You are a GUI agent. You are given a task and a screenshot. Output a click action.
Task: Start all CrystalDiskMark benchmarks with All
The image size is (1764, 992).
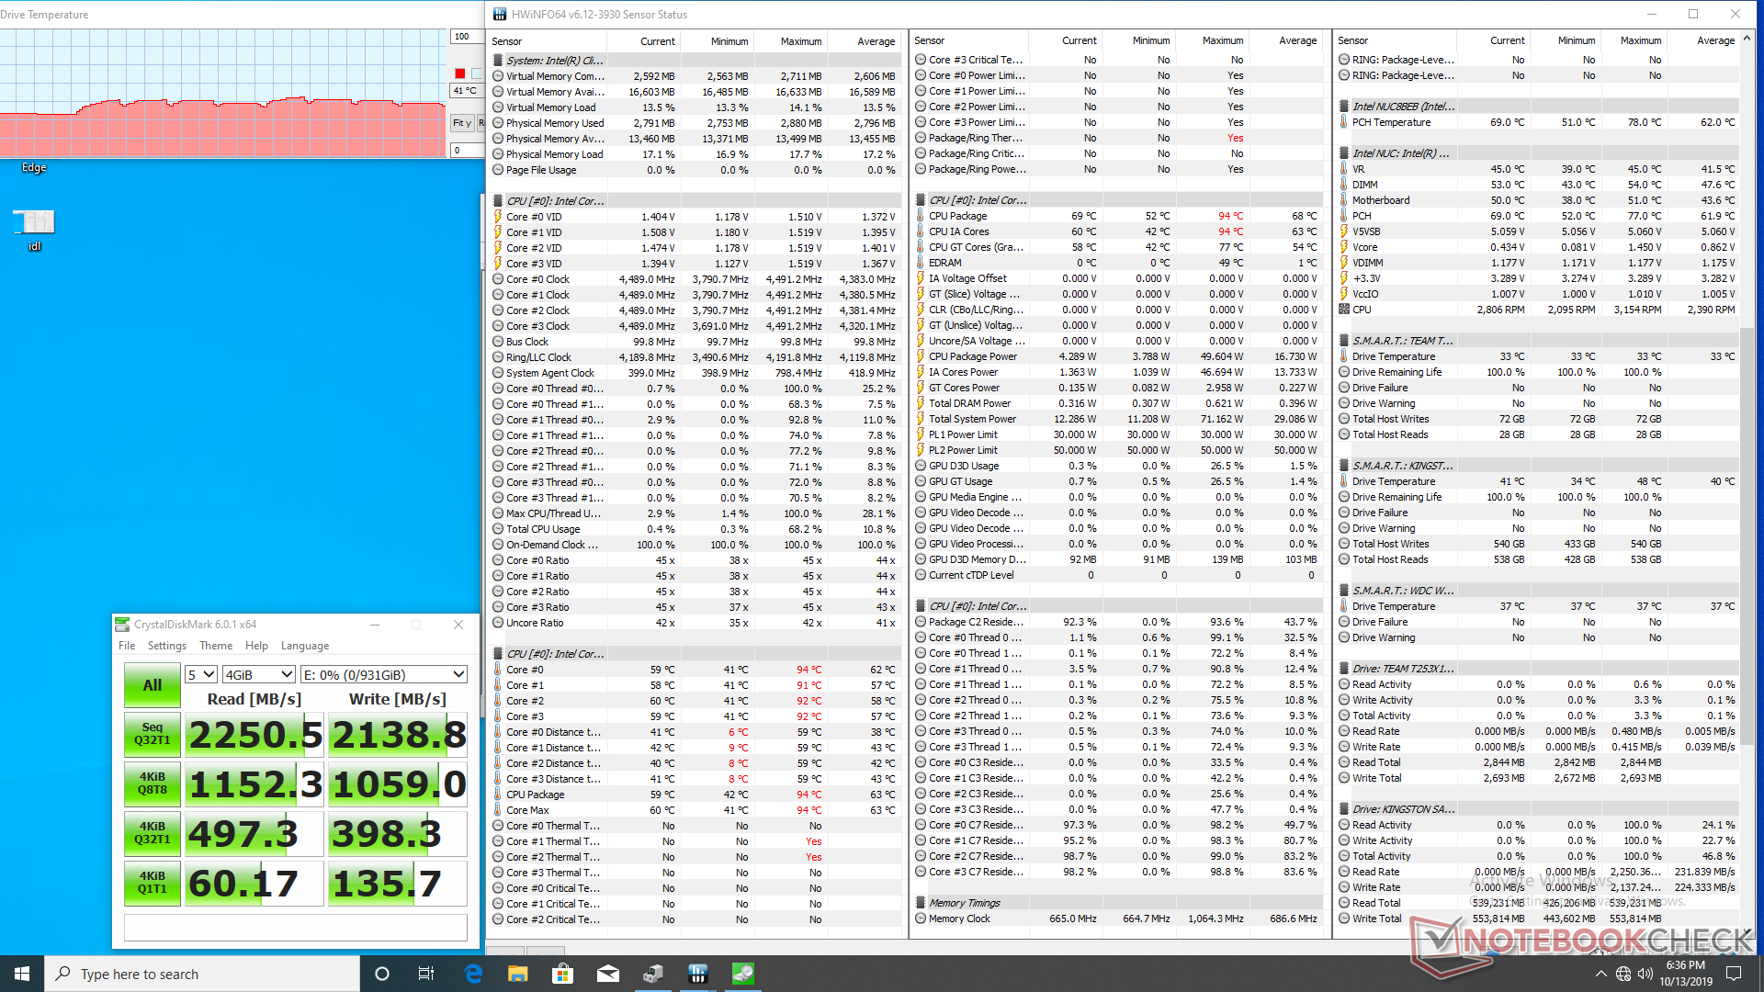tap(153, 685)
